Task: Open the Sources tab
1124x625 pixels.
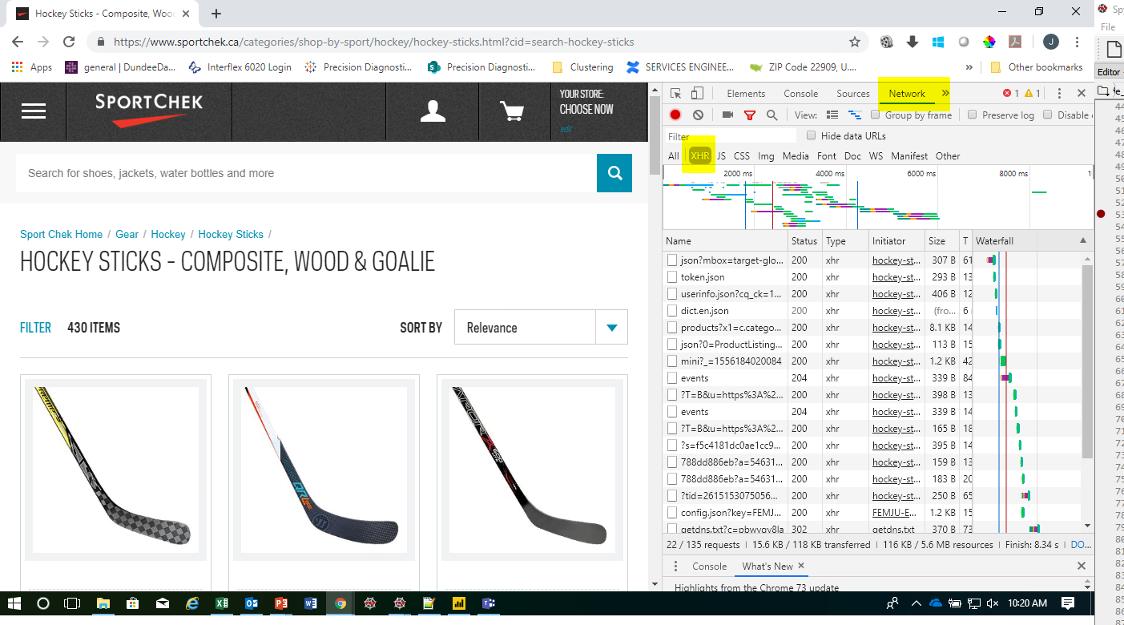Action: [x=853, y=94]
